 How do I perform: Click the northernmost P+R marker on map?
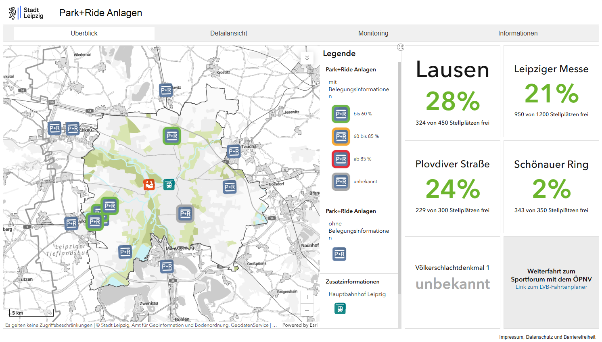coord(166,90)
